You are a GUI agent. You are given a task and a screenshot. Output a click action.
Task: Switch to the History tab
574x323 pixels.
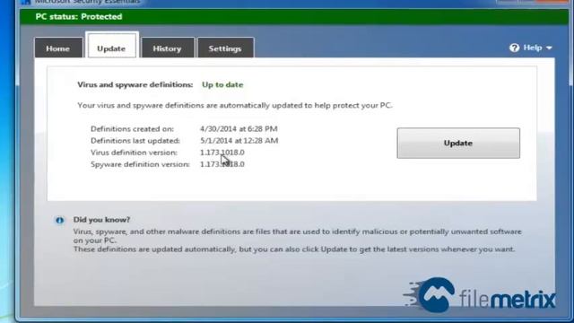[x=168, y=48]
